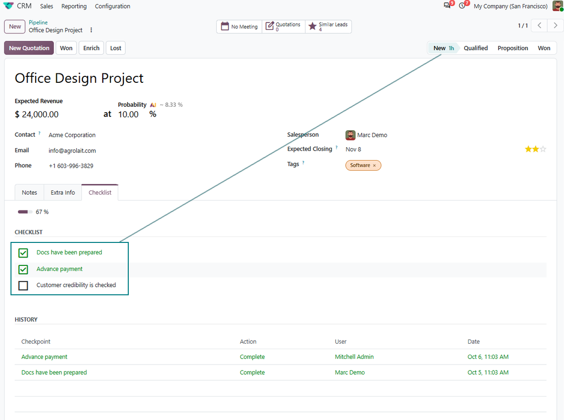Screen dimensions: 564x420
Task: Sort by User column header
Action: (340, 342)
